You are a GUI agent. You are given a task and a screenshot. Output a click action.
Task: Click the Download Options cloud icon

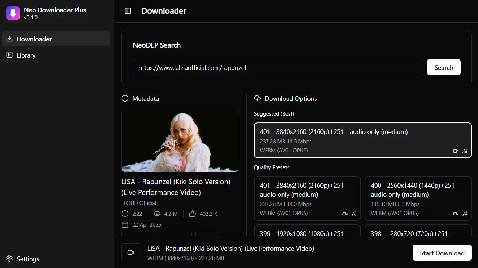[x=258, y=98]
